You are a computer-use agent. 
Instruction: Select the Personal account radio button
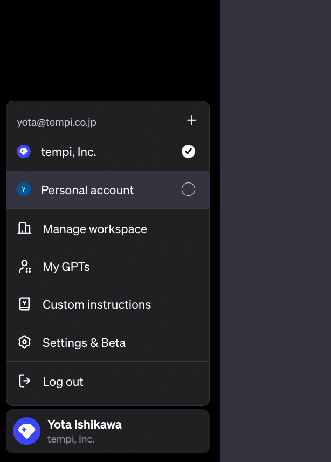[x=188, y=189]
